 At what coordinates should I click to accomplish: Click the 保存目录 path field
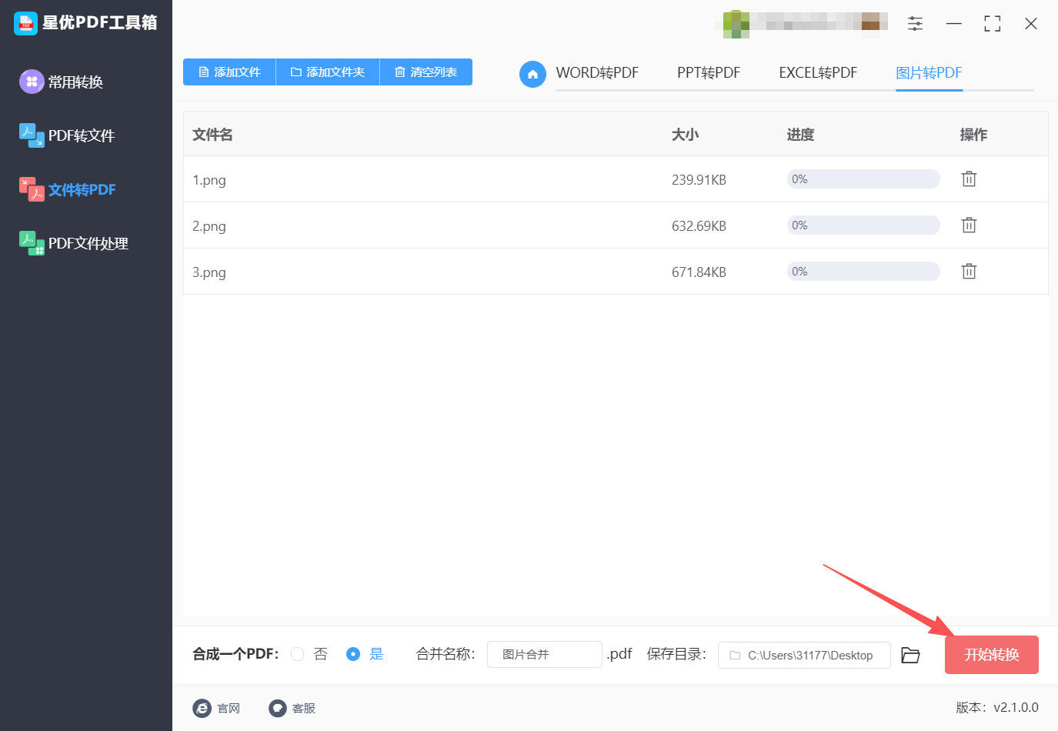[x=804, y=656]
